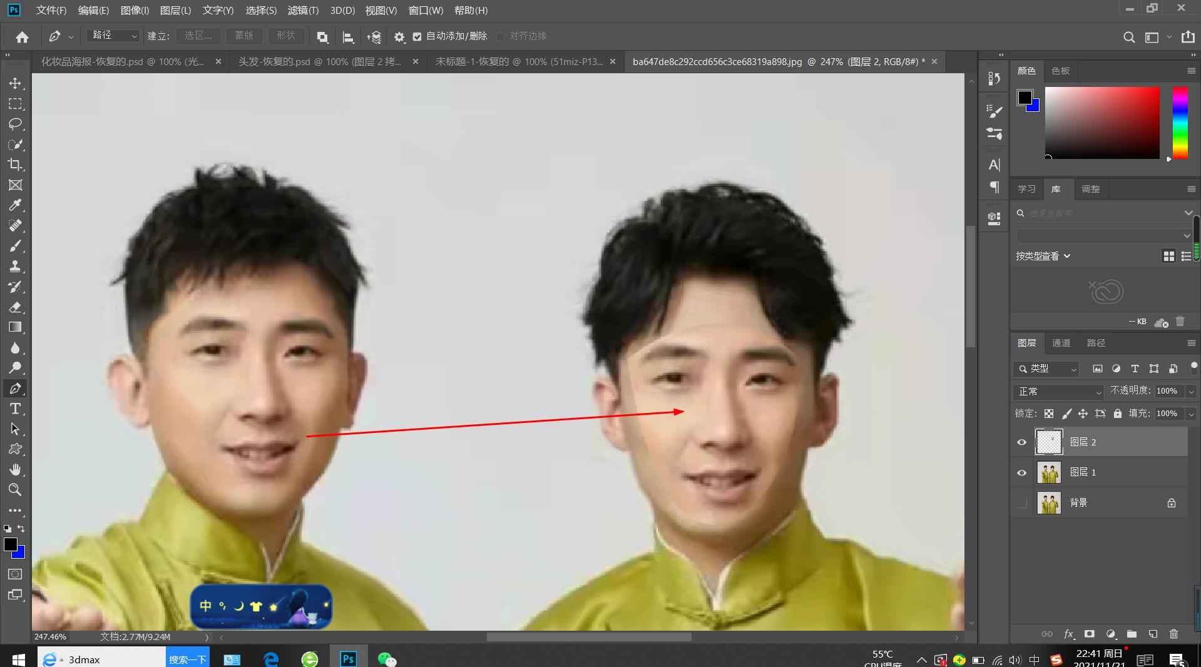Screen dimensions: 1201x667
Task: Activate the Eraser tool
Action: pyautogui.click(x=15, y=307)
